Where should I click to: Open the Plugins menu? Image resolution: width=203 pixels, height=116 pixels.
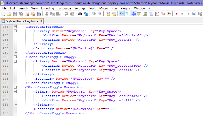coord(125,8)
